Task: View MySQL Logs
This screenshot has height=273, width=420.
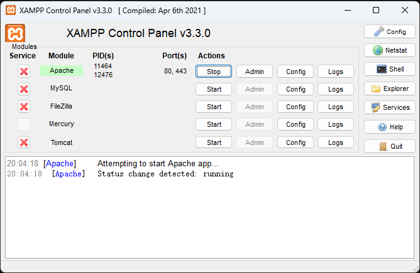Action: [336, 89]
